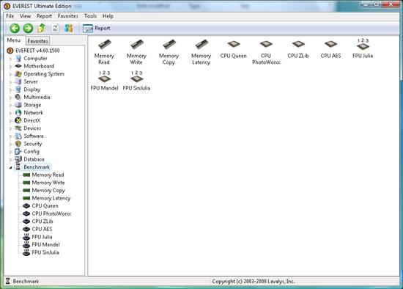
Task: Expand the Storage tree node
Action: (x=10, y=105)
